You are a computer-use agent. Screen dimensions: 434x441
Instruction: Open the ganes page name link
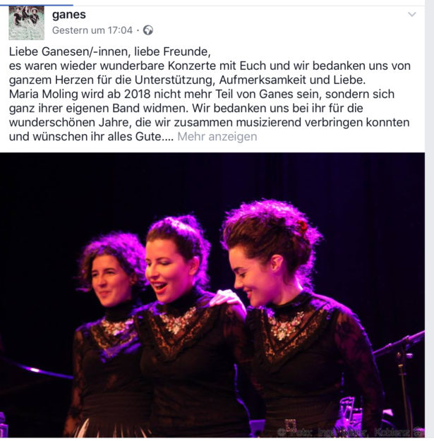pos(69,14)
